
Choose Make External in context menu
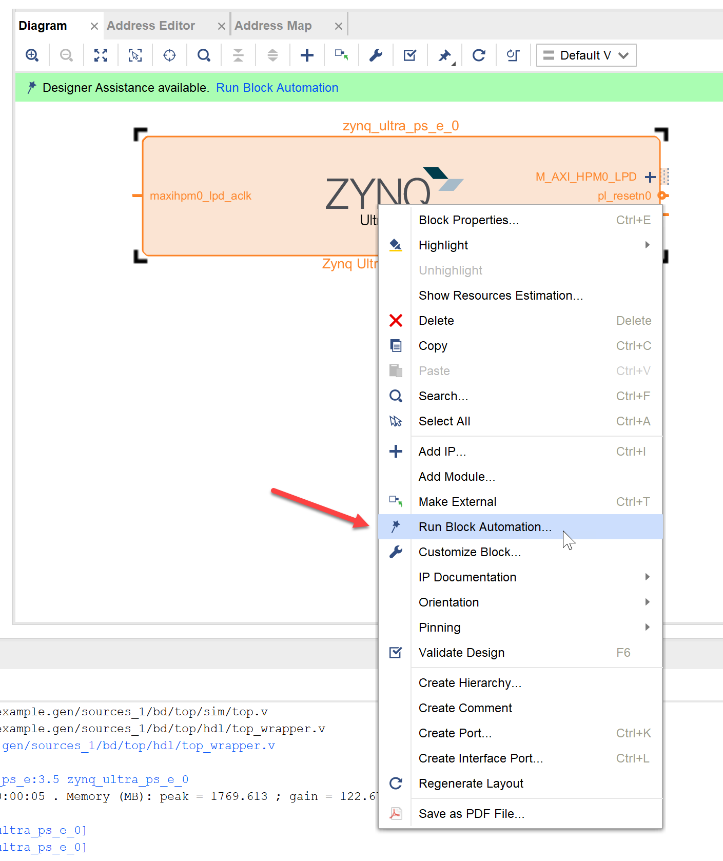(x=520, y=502)
